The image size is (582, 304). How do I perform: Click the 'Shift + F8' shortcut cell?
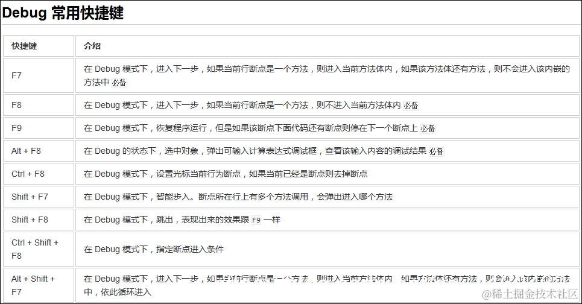tap(39, 220)
